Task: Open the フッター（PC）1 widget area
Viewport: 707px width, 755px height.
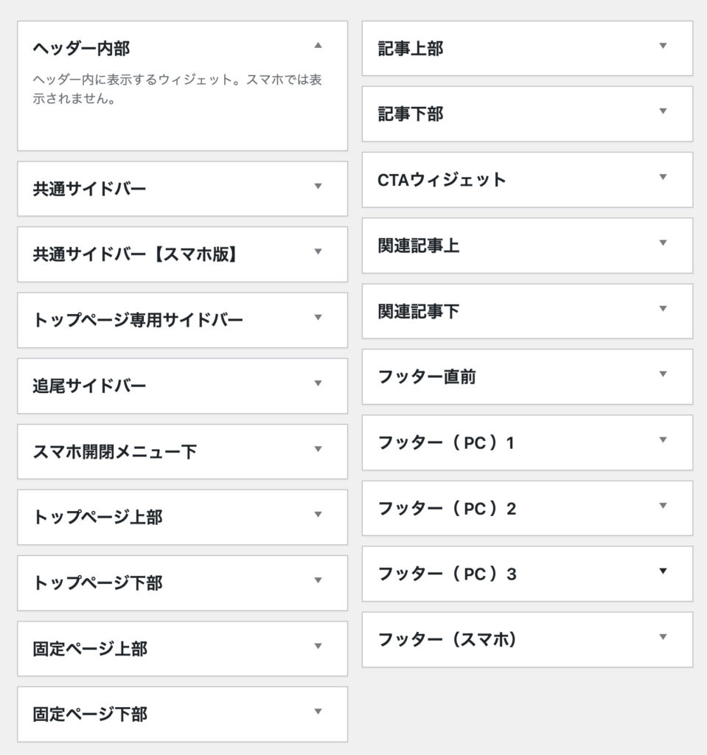Action: (445, 443)
